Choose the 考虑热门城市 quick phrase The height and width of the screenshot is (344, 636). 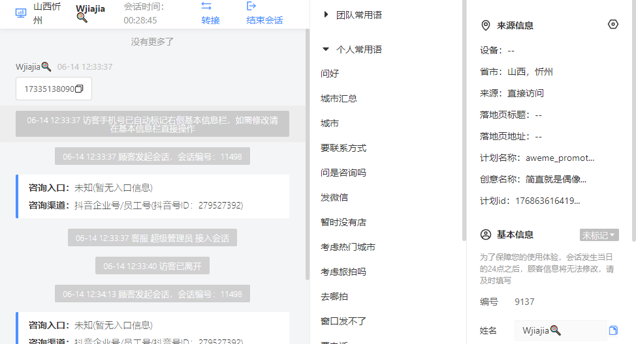[x=348, y=247]
